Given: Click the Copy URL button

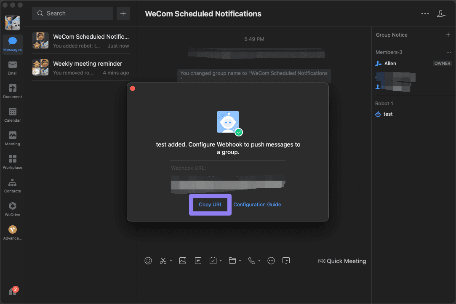Looking at the screenshot, I should coord(210,205).
